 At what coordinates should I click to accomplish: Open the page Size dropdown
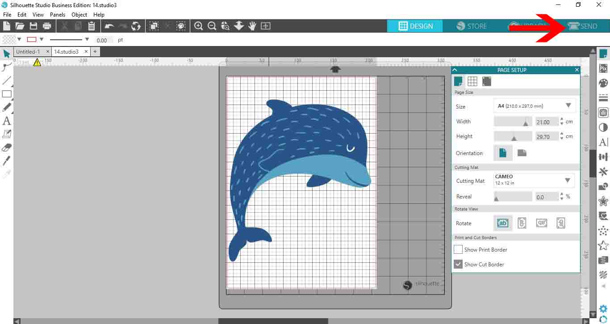(x=535, y=106)
